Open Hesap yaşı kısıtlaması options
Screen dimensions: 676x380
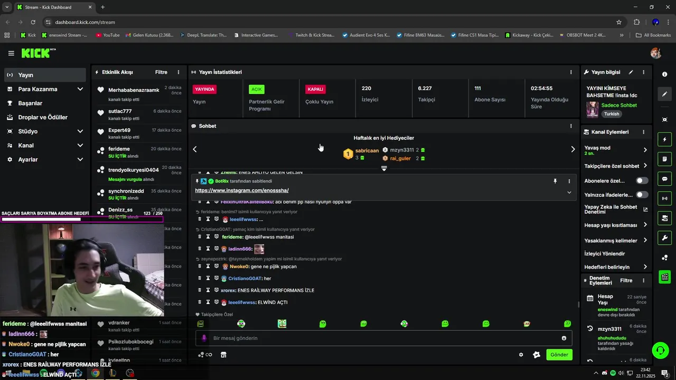pyautogui.click(x=616, y=225)
